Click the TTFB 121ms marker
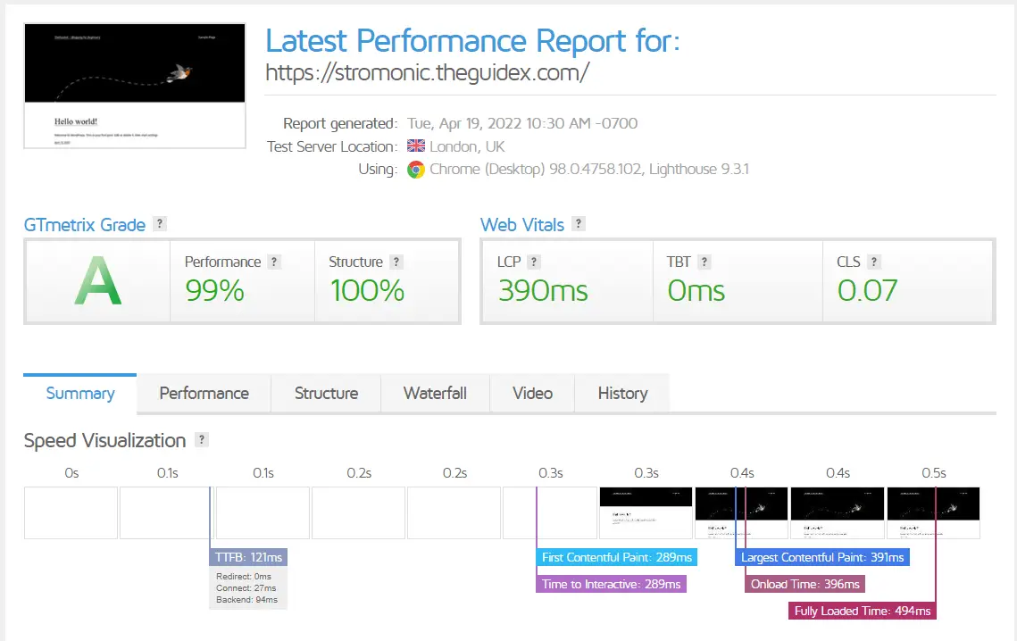The image size is (1017, 641). [x=247, y=556]
